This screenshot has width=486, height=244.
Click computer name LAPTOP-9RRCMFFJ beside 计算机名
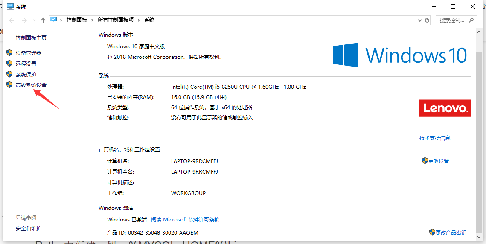point(194,161)
